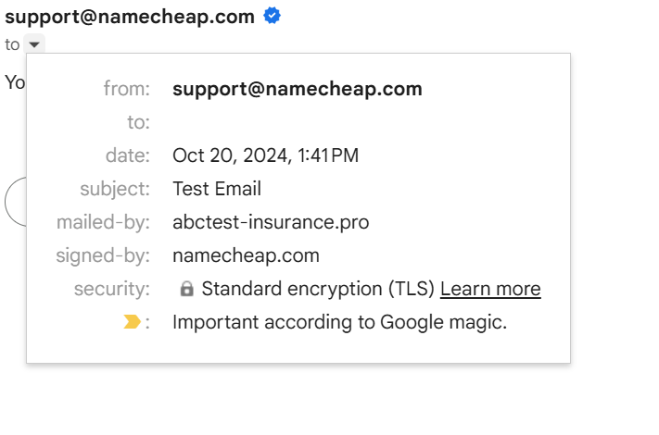Click the sender address in the header
Screen dimensions: 659x435
130,17
